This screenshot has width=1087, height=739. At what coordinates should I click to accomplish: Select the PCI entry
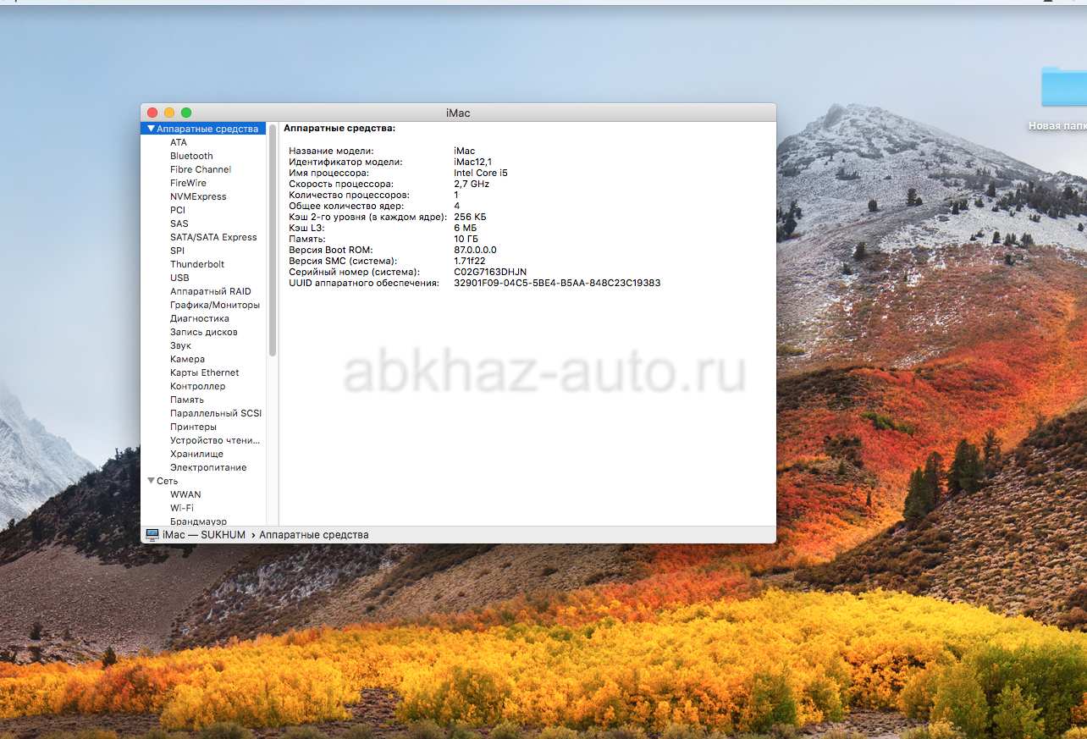click(x=178, y=210)
